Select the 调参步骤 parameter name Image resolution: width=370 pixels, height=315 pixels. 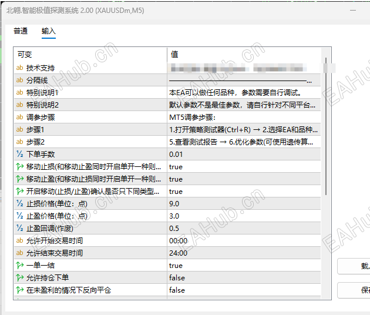(41, 118)
